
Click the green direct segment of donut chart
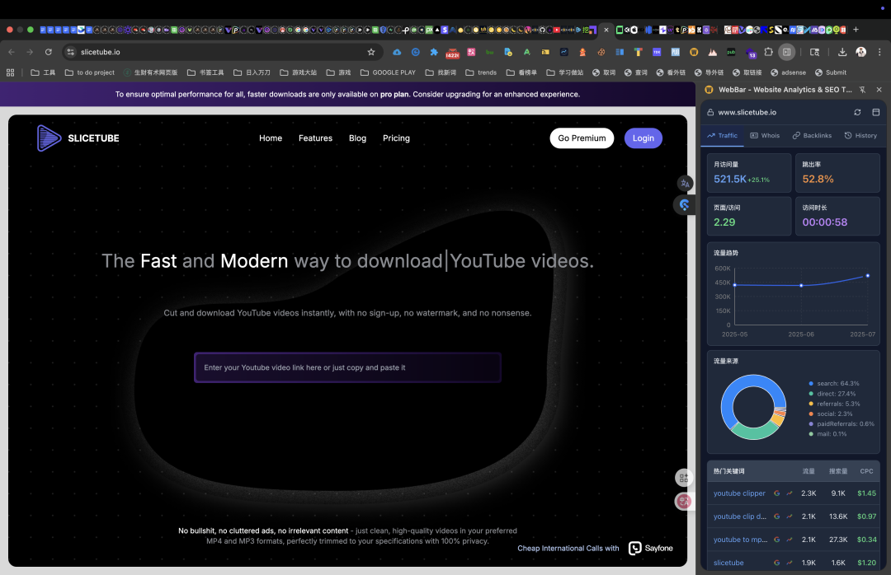pos(754,433)
